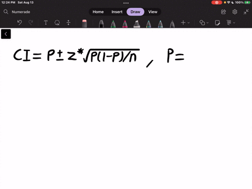Expand the shapes dropdown arrow
This screenshot has width=252, height=189.
pyautogui.click(x=207, y=23)
